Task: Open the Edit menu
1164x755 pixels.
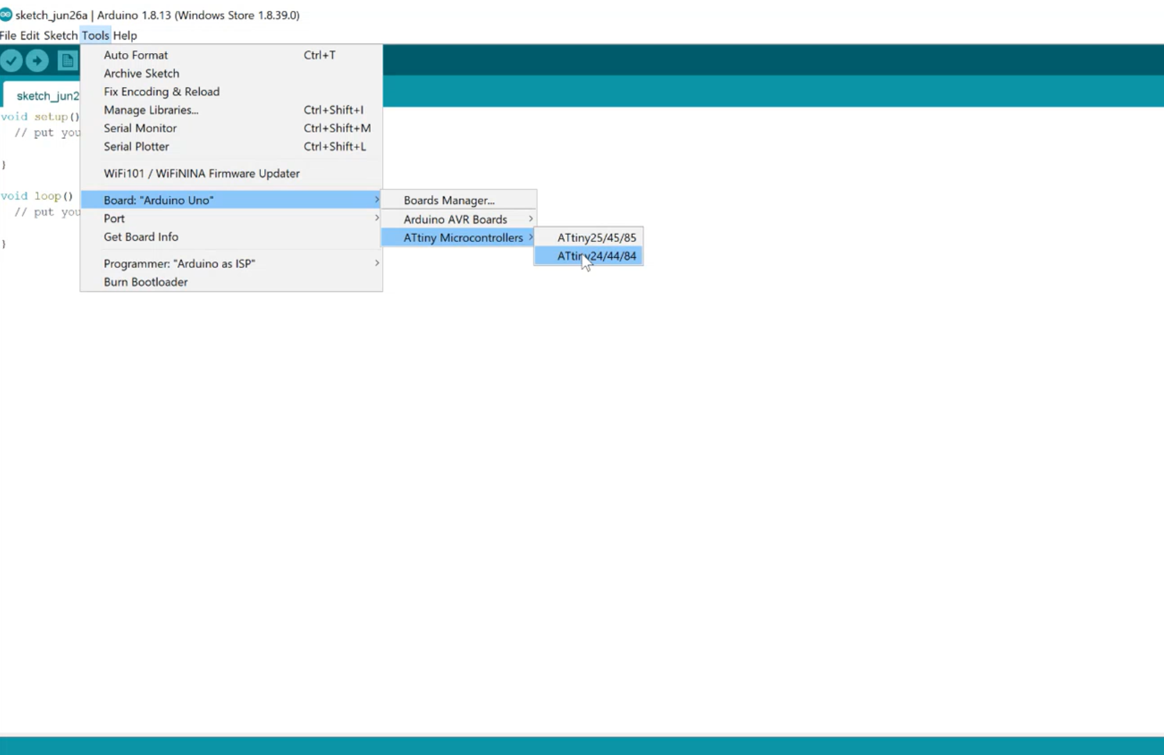Action: click(29, 35)
